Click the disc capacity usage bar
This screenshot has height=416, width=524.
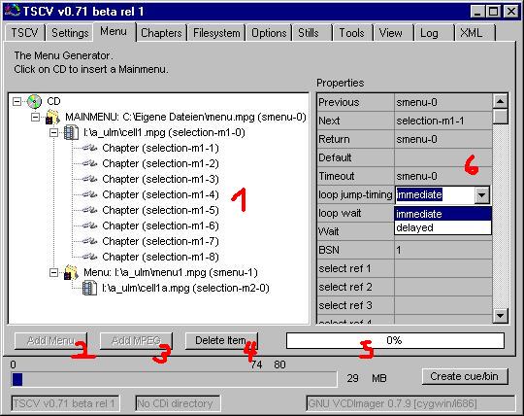pyautogui.click(x=174, y=379)
